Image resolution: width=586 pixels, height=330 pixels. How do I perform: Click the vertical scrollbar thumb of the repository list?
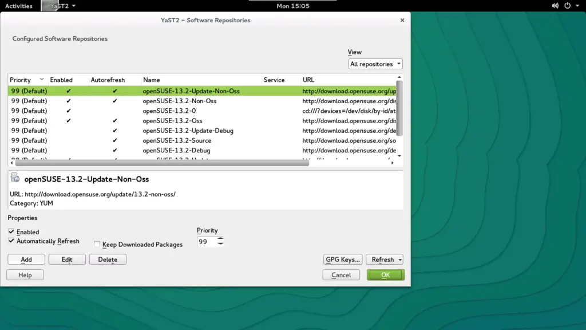pyautogui.click(x=399, y=108)
